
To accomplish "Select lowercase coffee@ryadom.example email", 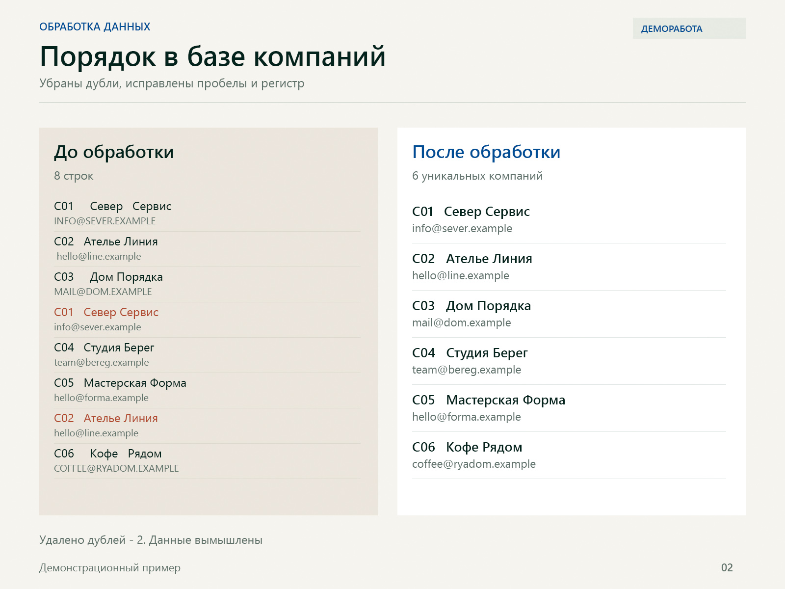I will 474,464.
